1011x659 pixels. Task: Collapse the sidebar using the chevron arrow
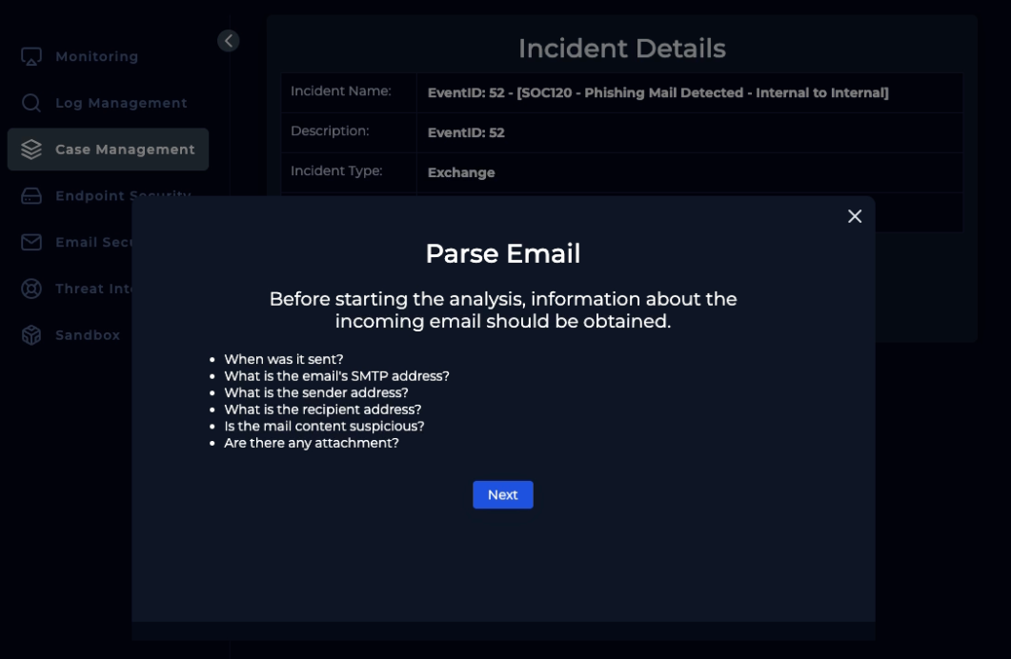click(x=229, y=41)
